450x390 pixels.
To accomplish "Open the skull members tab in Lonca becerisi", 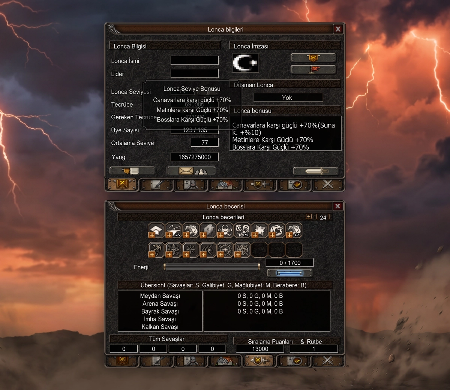I will tap(191, 361).
